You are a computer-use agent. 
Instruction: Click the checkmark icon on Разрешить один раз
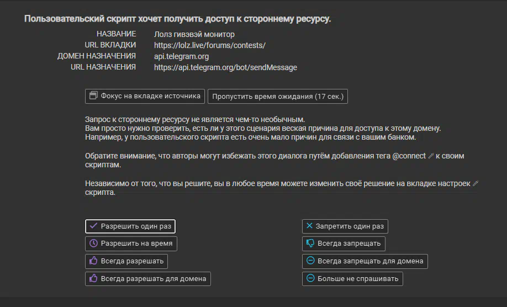[93, 226]
